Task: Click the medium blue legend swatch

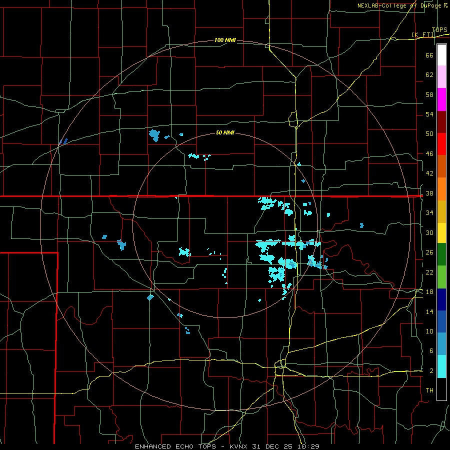Action: 441,321
